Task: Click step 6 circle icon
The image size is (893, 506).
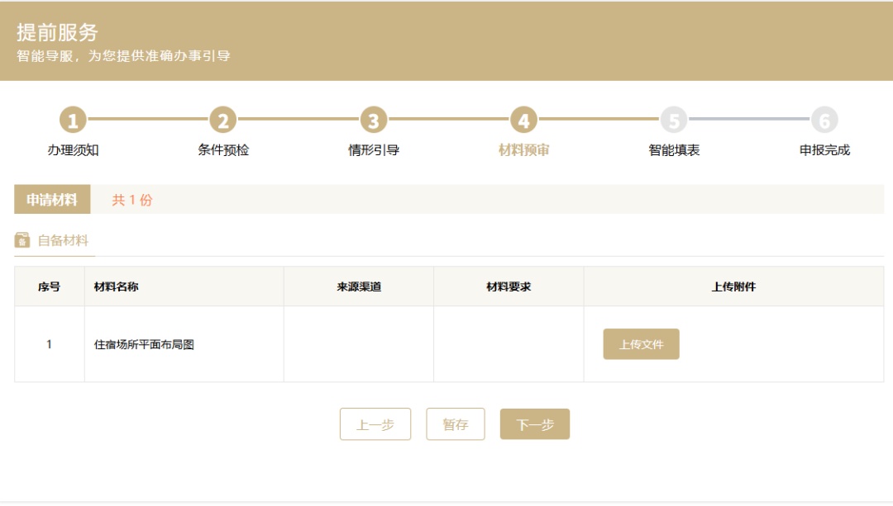Action: (824, 121)
